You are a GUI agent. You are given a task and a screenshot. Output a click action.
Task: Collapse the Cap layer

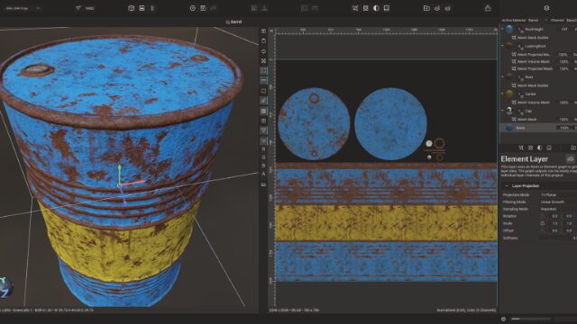pos(502,111)
